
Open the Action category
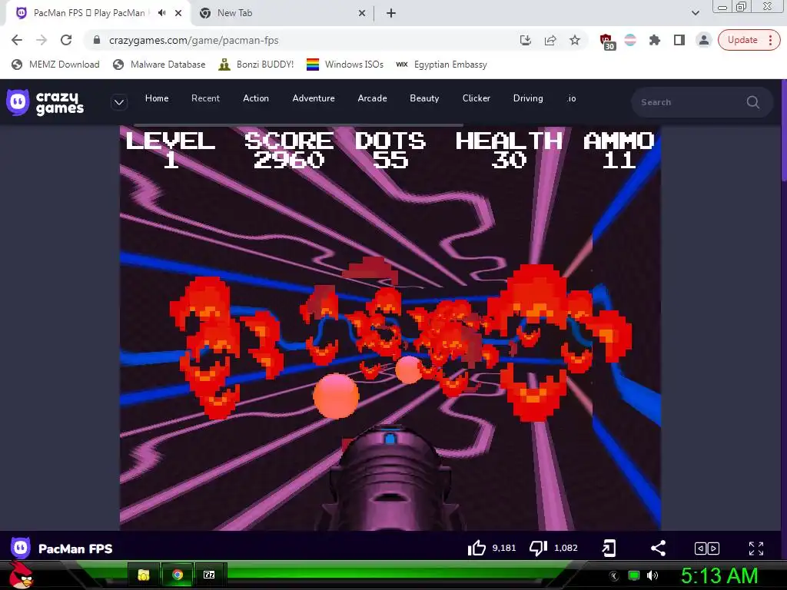pyautogui.click(x=256, y=98)
